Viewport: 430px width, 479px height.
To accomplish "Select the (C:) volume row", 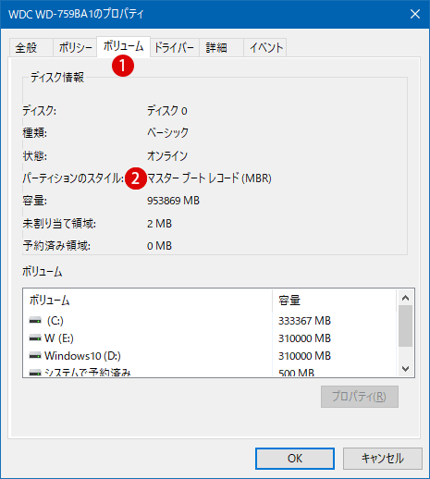I will click(x=210, y=321).
